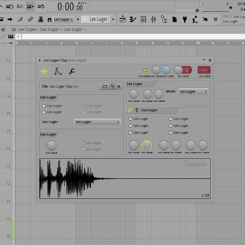245x245 pixels.
Task: Switch to the envelope settings tab
Action: 58,72
